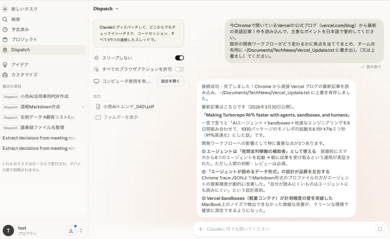Click the account switcher chevrons next to test
Screen dimensions: 390x239
[x=81, y=230]
